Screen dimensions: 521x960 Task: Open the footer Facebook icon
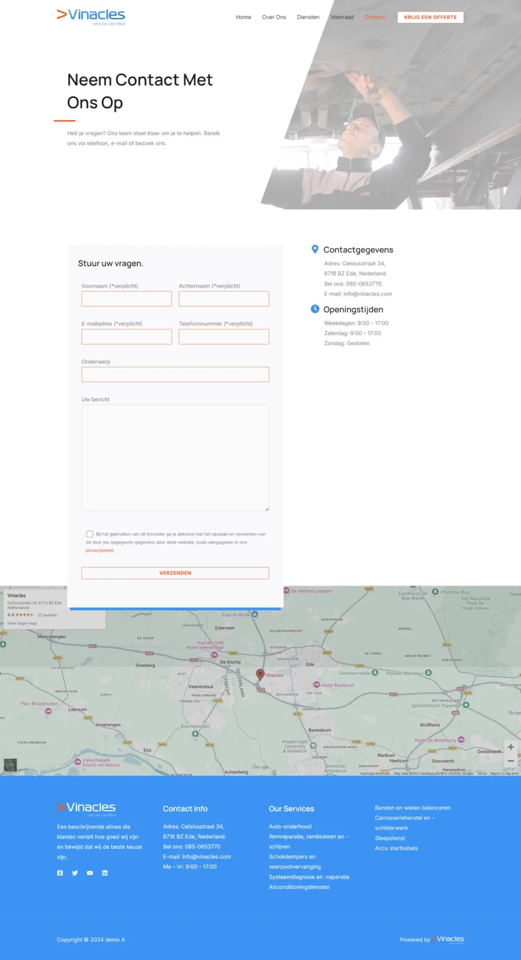tap(60, 873)
